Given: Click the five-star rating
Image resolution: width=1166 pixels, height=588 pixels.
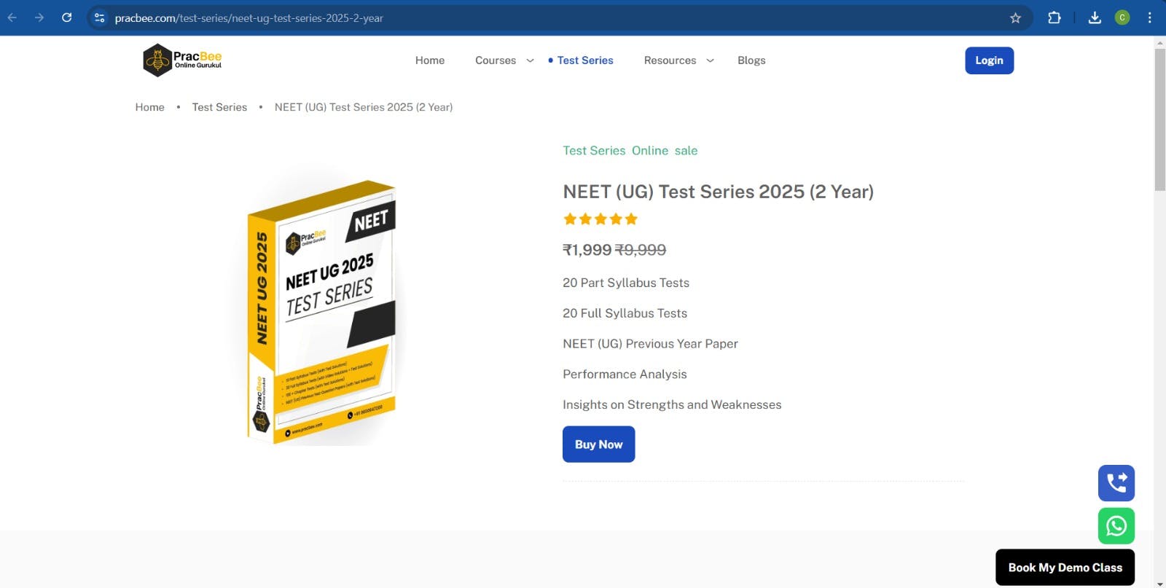Looking at the screenshot, I should click(x=600, y=219).
